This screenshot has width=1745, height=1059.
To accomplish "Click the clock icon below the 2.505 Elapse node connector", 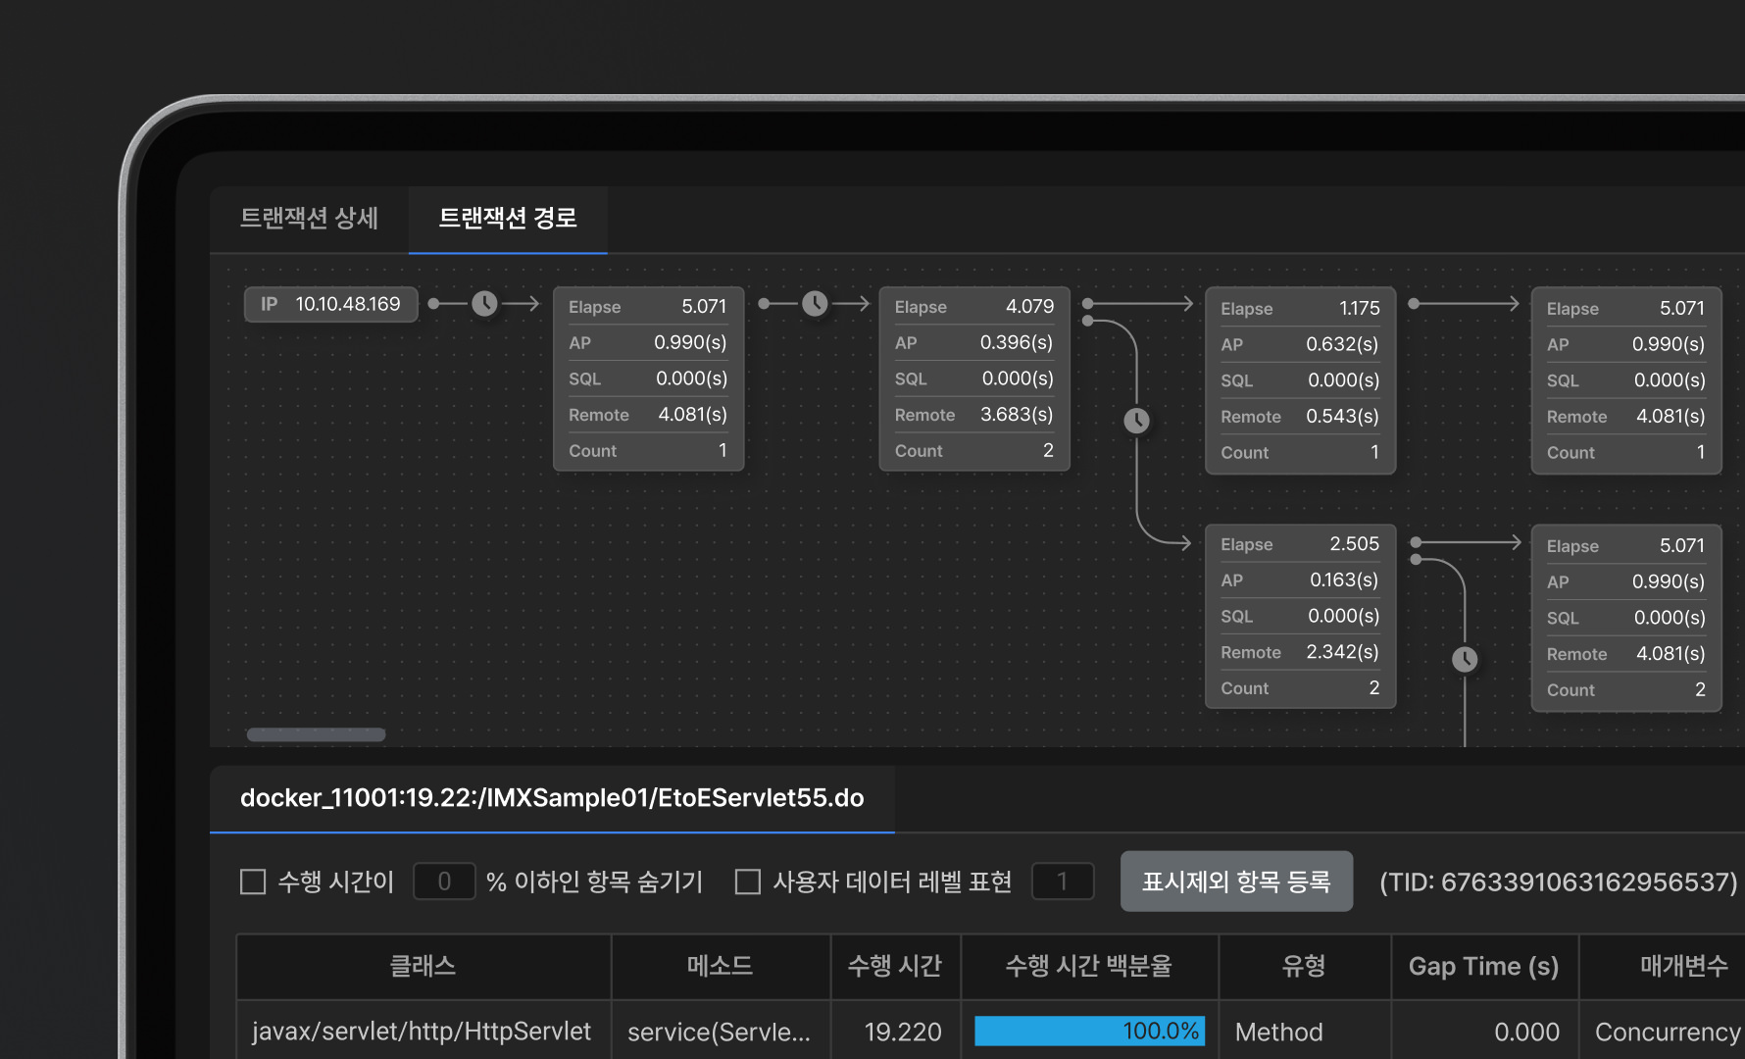I will [x=1465, y=659].
